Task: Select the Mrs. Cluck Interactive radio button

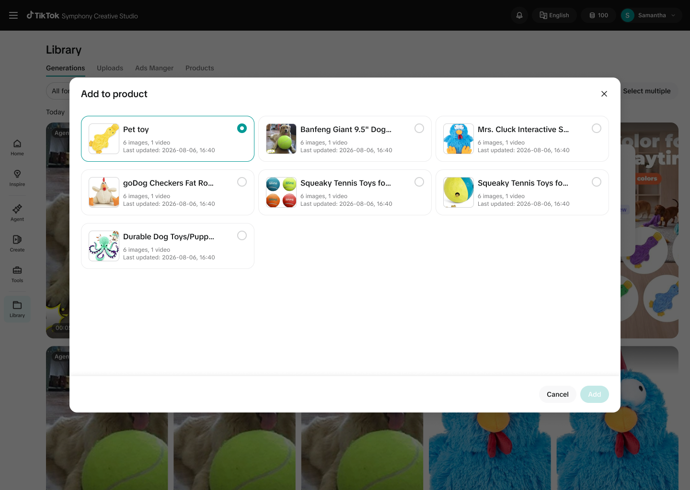Action: (597, 128)
